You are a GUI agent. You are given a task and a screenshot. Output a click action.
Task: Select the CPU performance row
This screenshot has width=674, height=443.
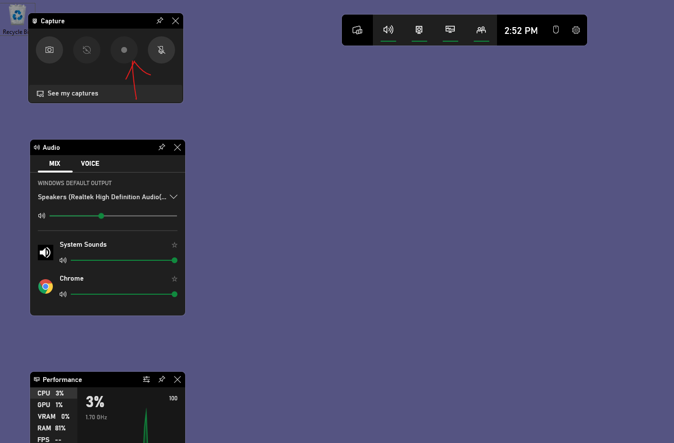click(x=54, y=393)
